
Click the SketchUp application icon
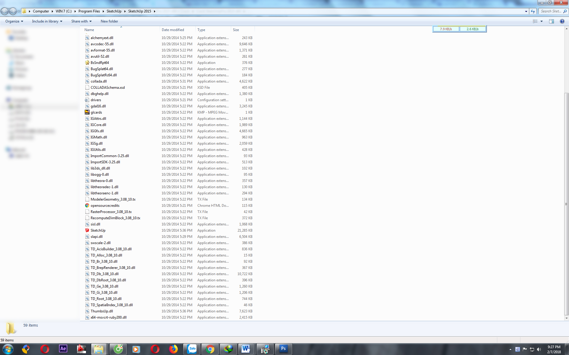(87, 230)
